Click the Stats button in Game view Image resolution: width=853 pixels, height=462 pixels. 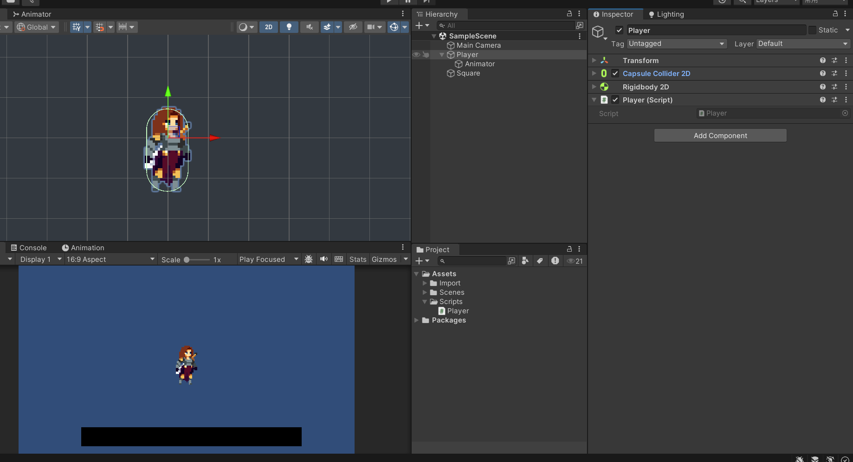357,259
